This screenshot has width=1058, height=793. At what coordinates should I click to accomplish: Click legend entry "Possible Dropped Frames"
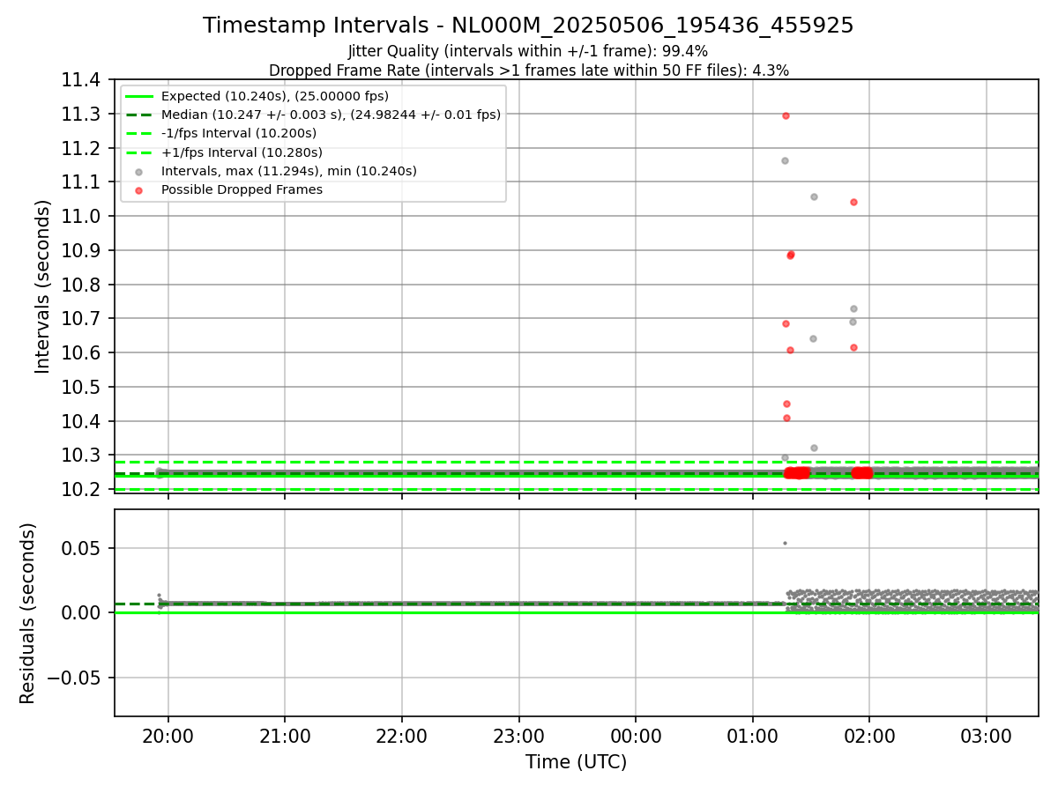pos(242,189)
